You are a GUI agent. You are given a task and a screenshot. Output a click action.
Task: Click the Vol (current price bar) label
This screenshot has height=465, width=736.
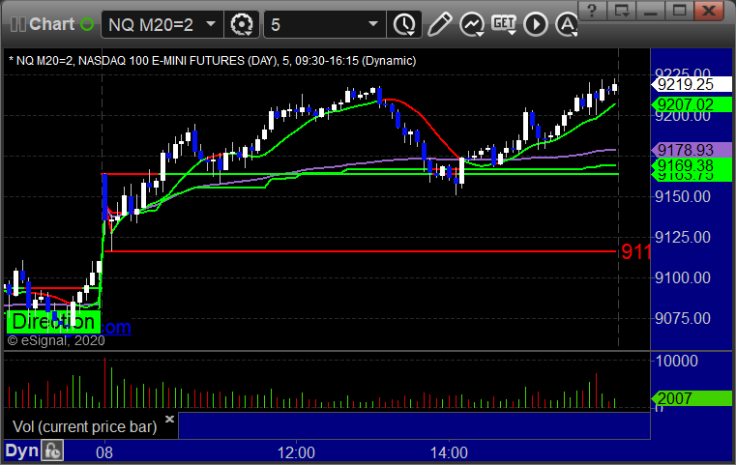[84, 426]
